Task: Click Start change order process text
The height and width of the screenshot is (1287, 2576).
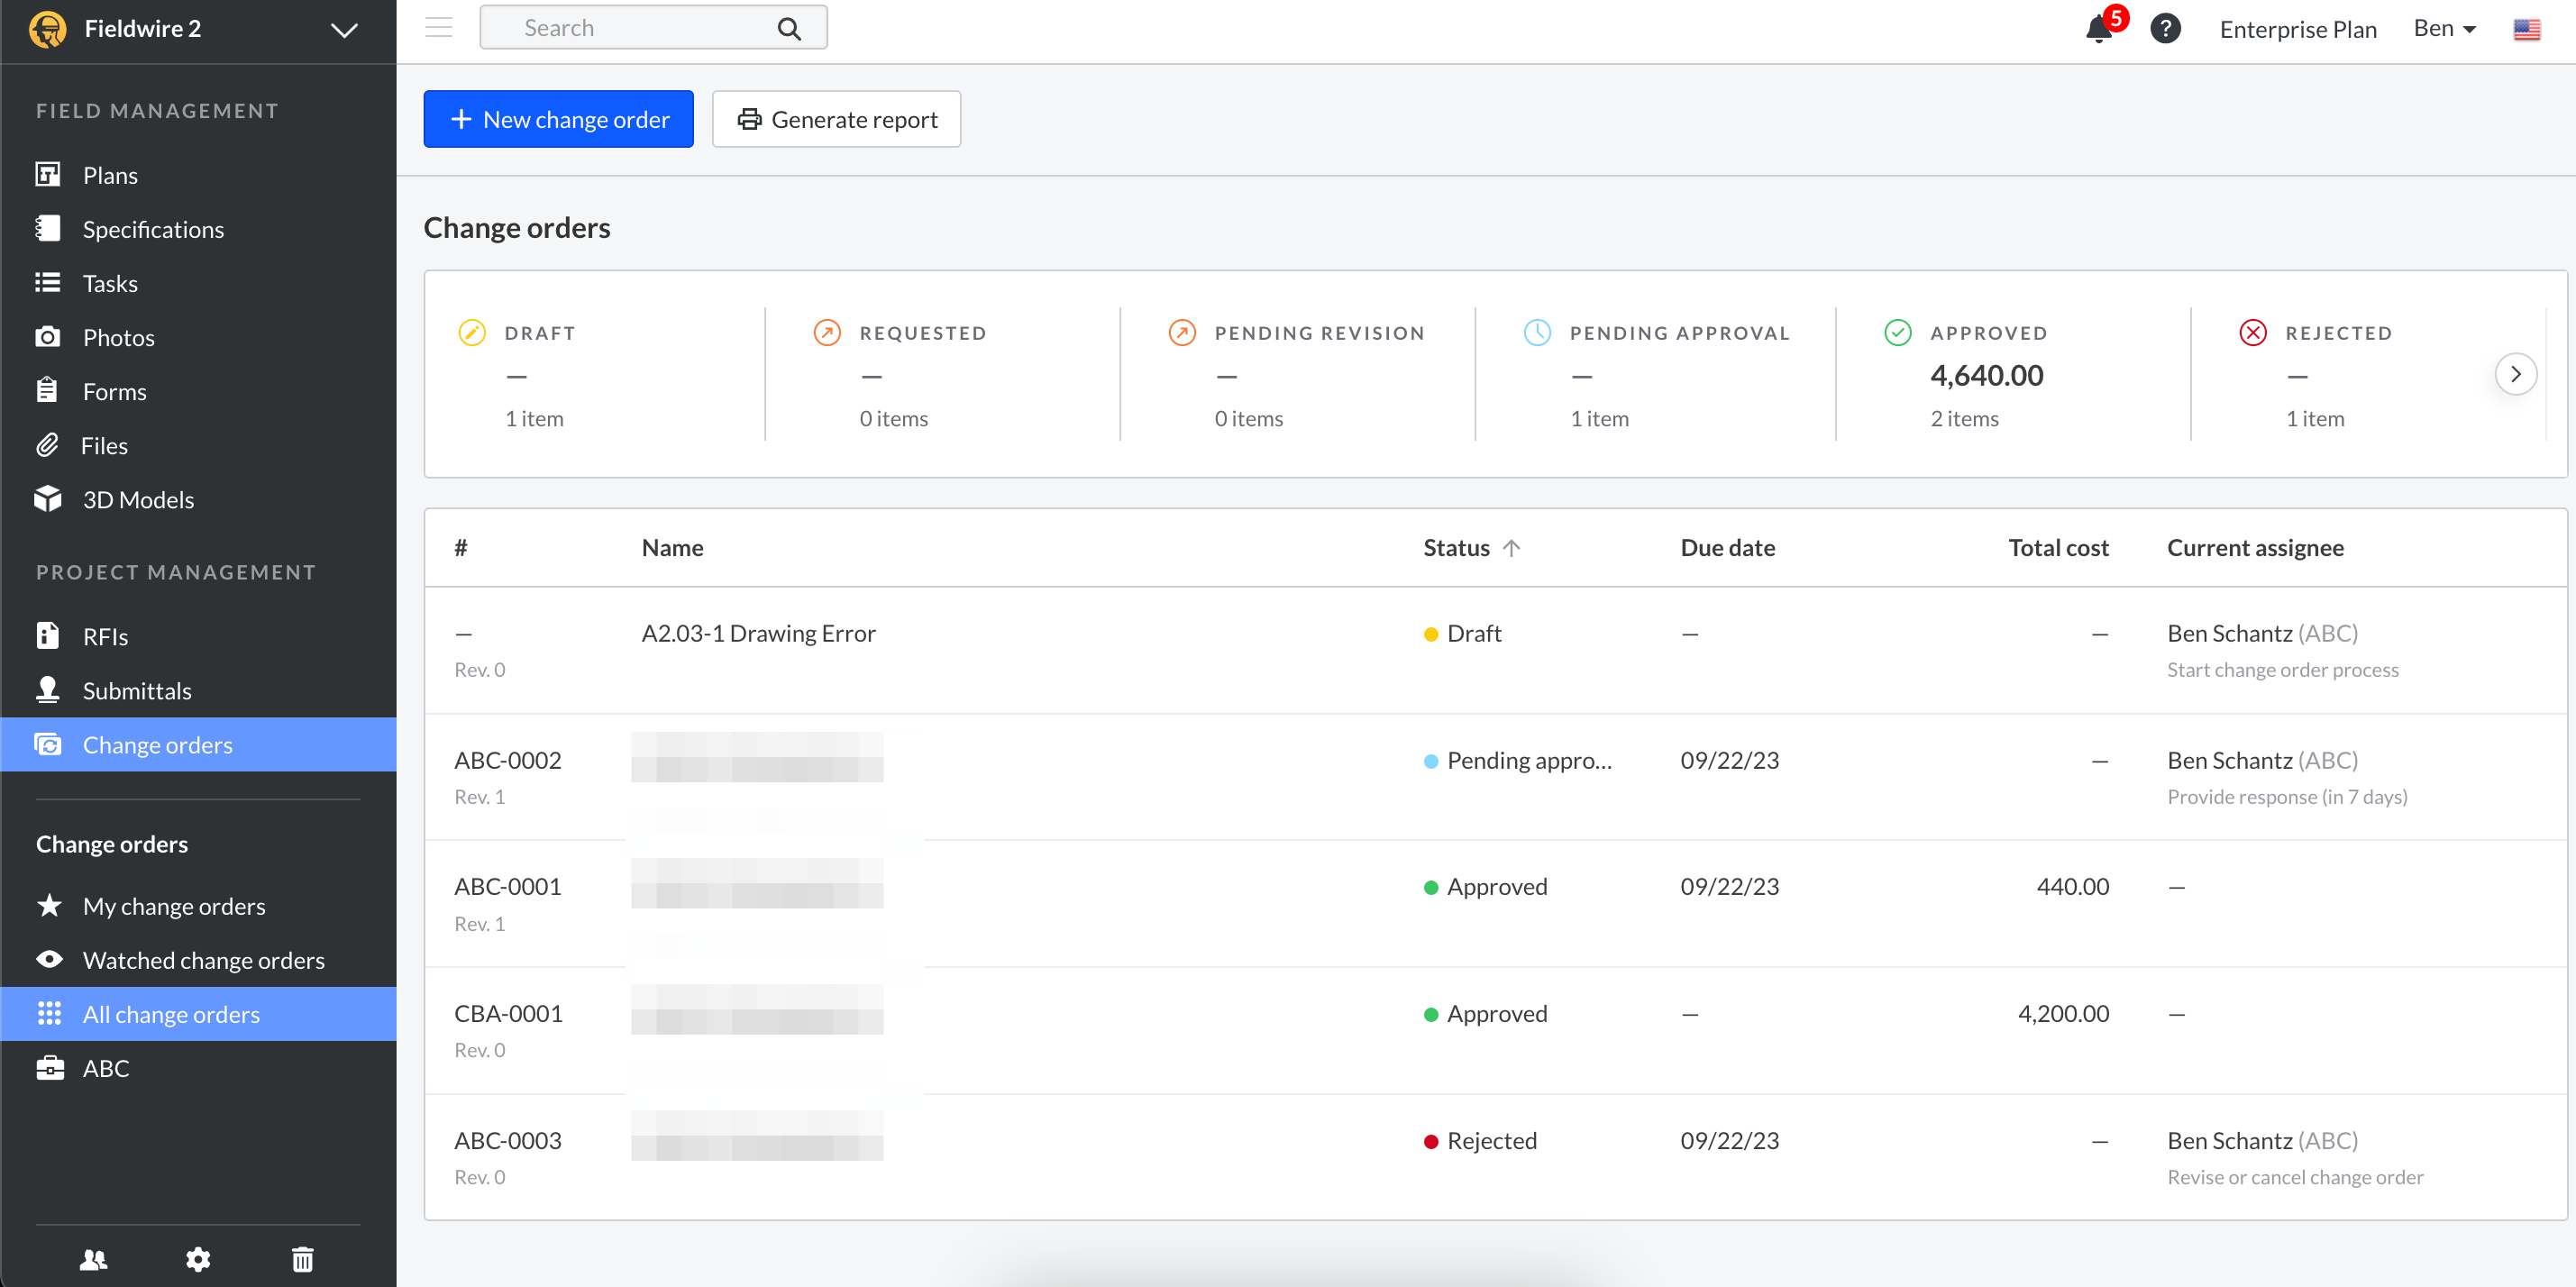Action: tap(2282, 669)
